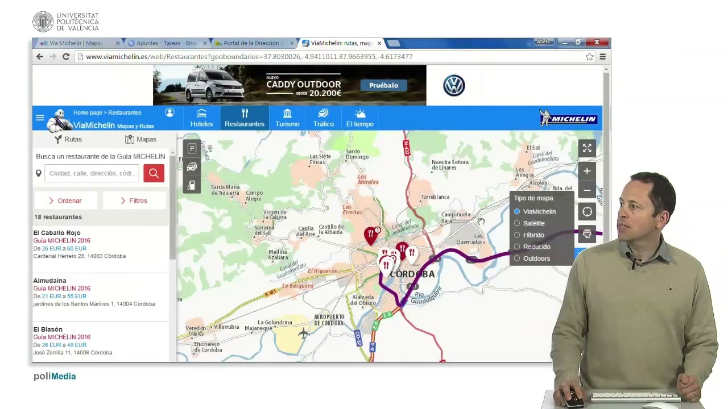The height and width of the screenshot is (409, 728).
Task: Open the Restaurantes section
Action: pos(245,118)
